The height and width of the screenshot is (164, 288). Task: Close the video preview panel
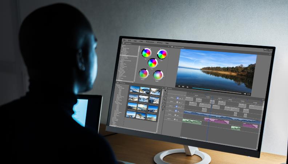[269, 54]
